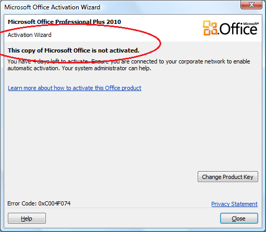The height and width of the screenshot is (232, 266).
Task: Click the orange Office squares logo icon
Action: [210, 28]
